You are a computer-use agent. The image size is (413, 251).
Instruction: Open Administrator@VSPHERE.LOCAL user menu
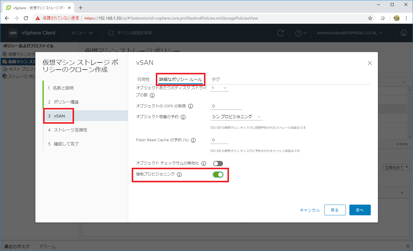pos(350,33)
